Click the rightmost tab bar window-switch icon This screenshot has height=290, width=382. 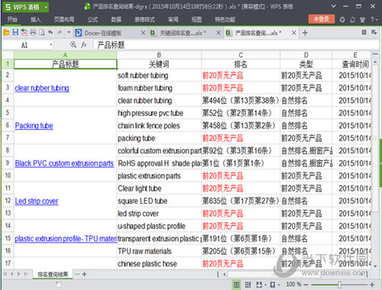(x=374, y=32)
